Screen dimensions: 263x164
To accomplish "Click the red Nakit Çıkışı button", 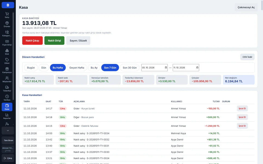I will (32, 40).
